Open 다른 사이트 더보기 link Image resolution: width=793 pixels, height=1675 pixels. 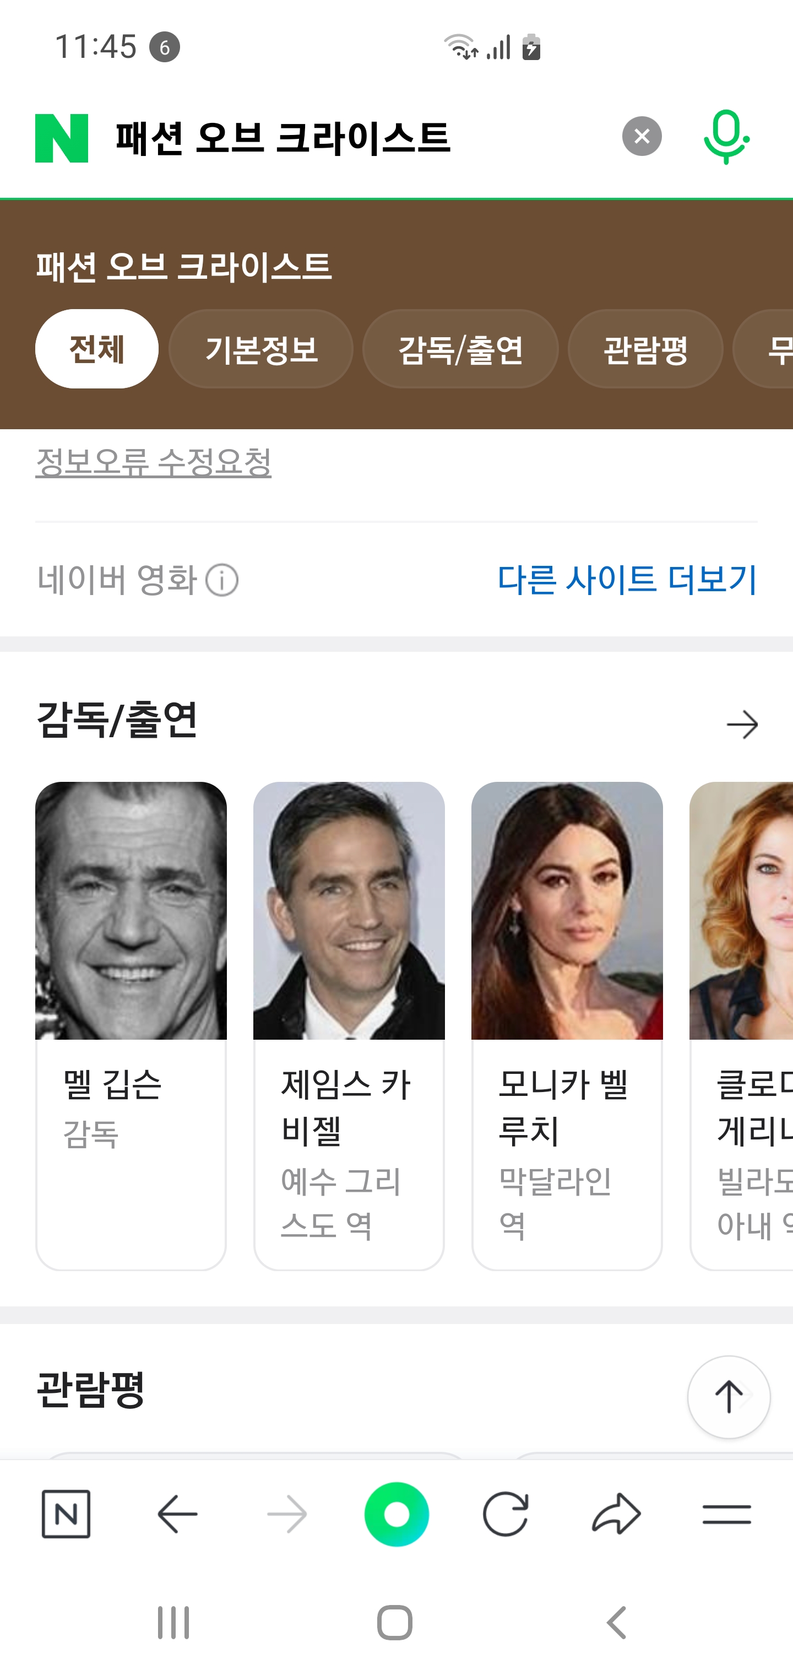[627, 579]
